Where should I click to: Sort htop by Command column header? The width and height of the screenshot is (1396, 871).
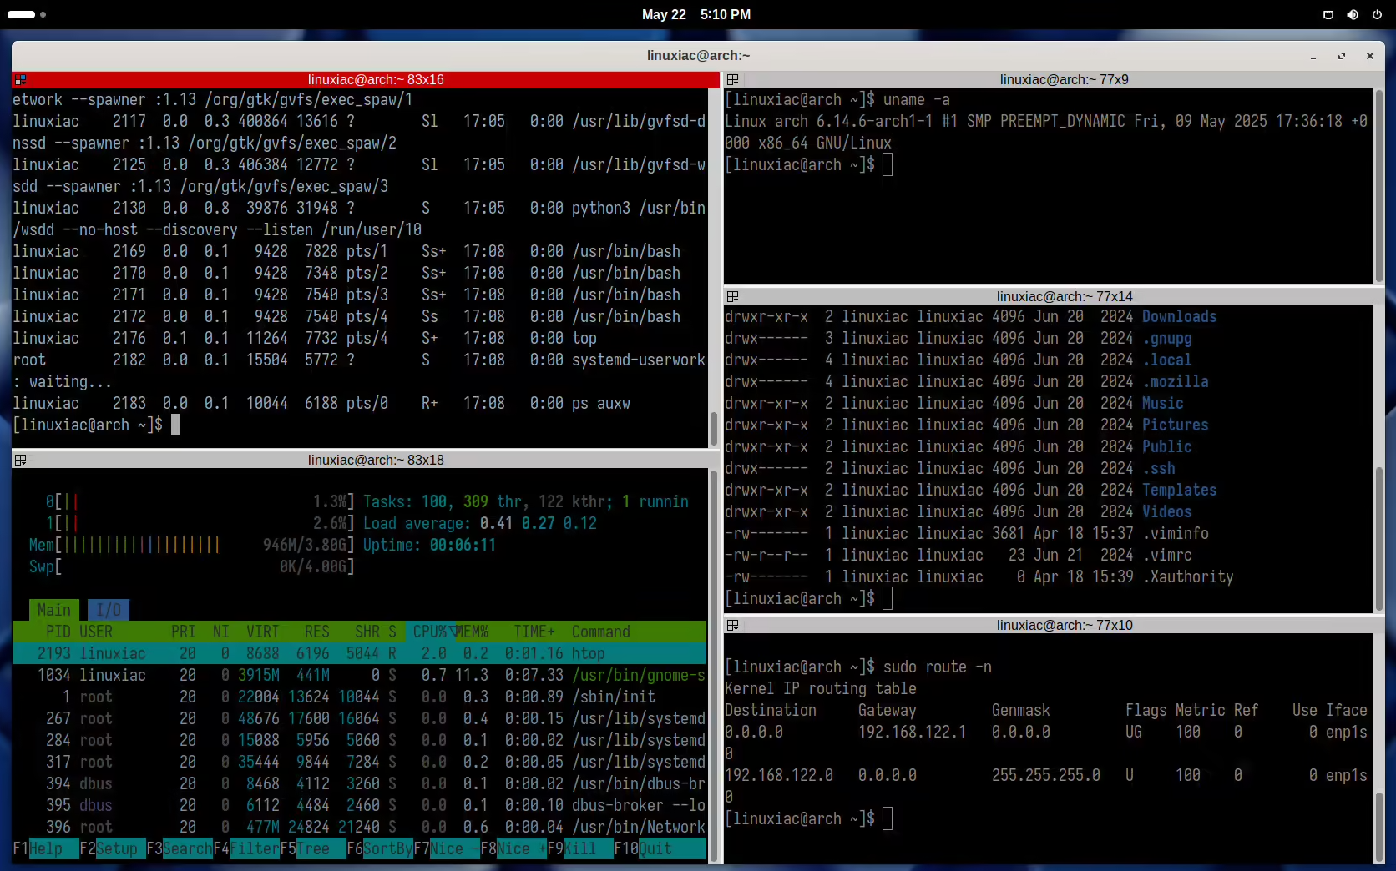point(601,632)
